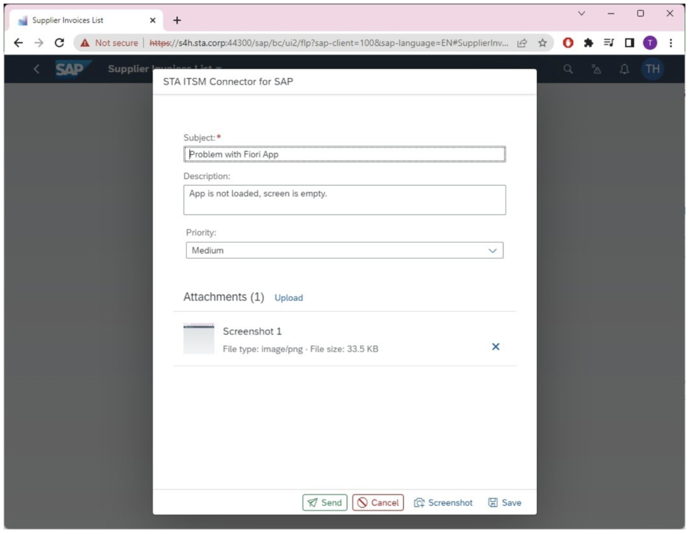Viewport: 689px width, 534px height.
Task: Open the media control playlist icon
Action: [609, 42]
